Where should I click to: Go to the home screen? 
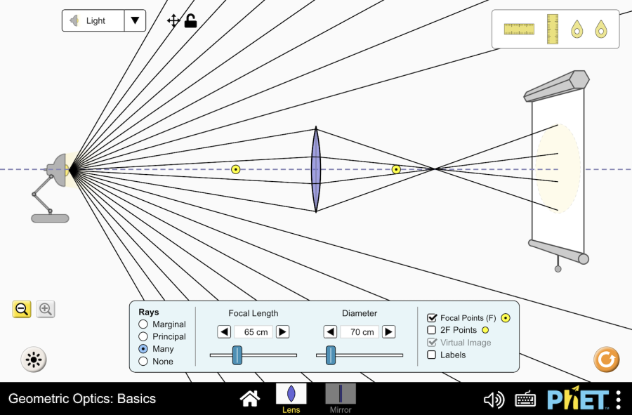tap(250, 399)
